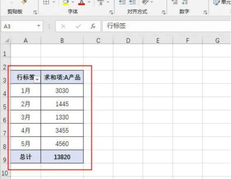Click the text Orientation icon

(145, 2)
